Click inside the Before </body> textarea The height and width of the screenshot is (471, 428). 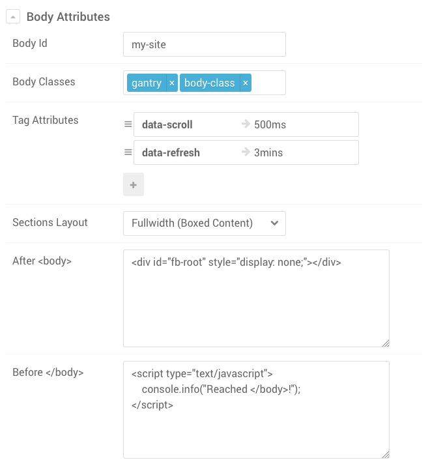point(255,430)
